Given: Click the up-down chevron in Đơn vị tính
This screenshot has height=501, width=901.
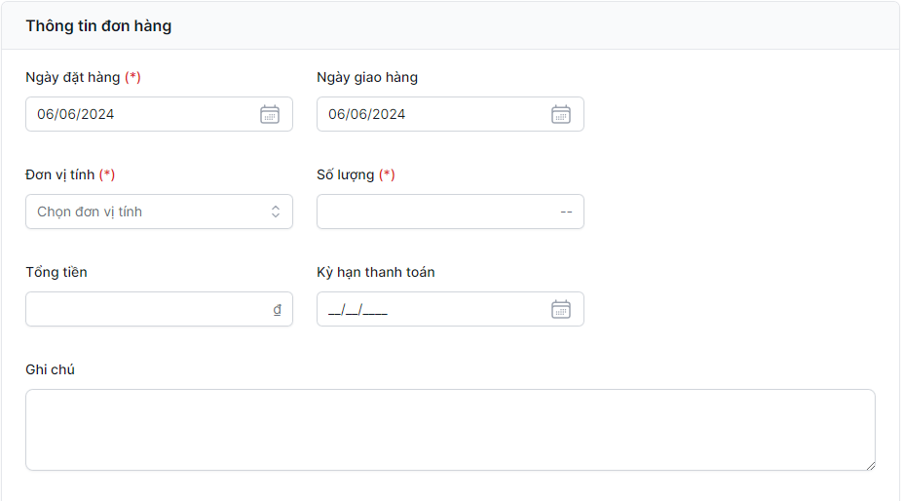Looking at the screenshot, I should pos(276,212).
